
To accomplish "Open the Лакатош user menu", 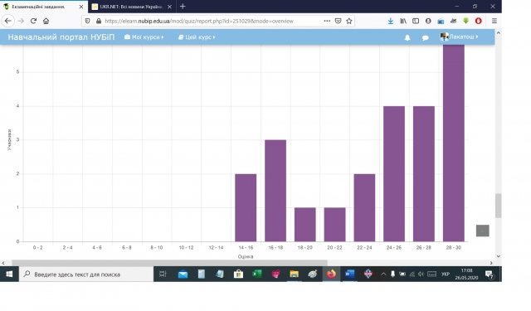I will 459,36.
